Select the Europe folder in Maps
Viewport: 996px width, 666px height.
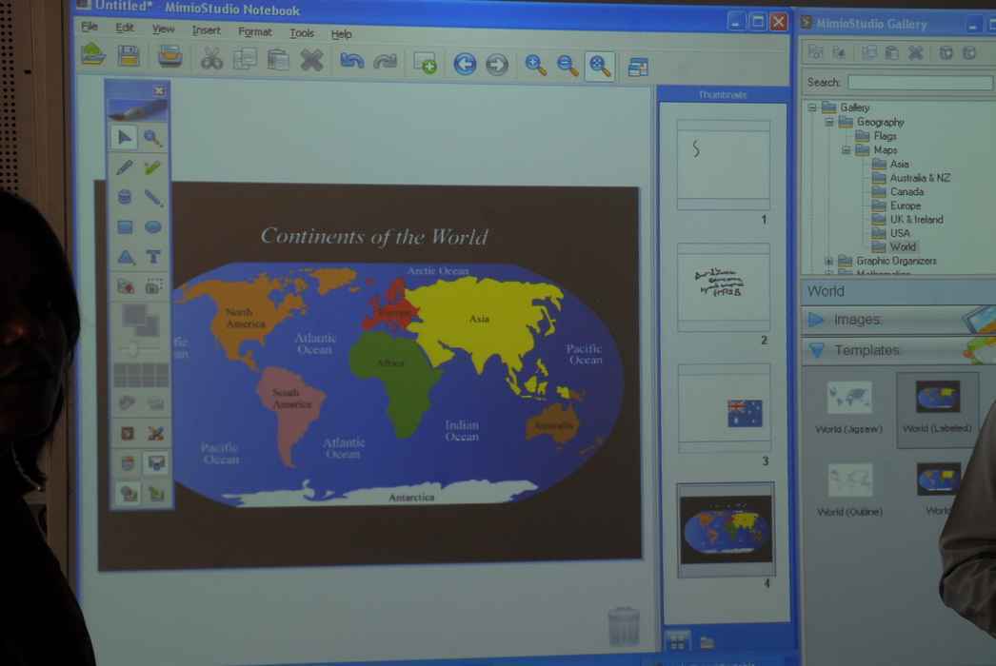[x=905, y=206]
